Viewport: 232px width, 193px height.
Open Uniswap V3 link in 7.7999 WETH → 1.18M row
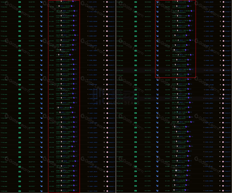point(228,16)
